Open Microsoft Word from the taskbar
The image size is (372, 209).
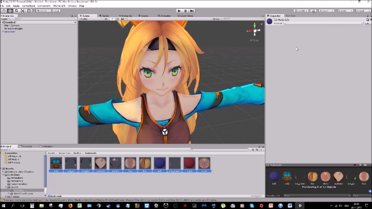[x=290, y=206]
